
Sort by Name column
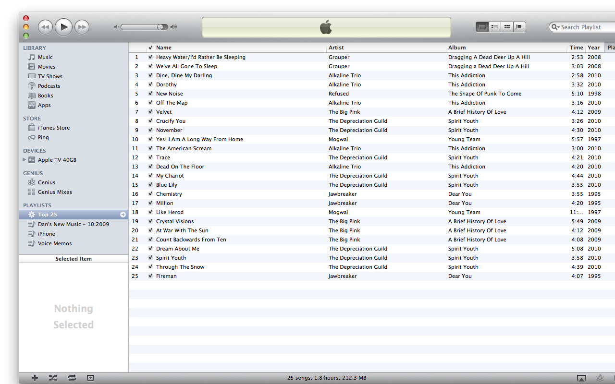[240, 48]
